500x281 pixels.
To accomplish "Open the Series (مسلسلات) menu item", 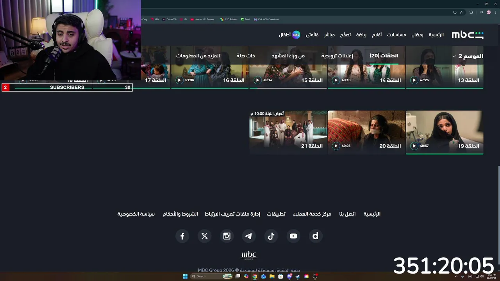I will 396,35.
